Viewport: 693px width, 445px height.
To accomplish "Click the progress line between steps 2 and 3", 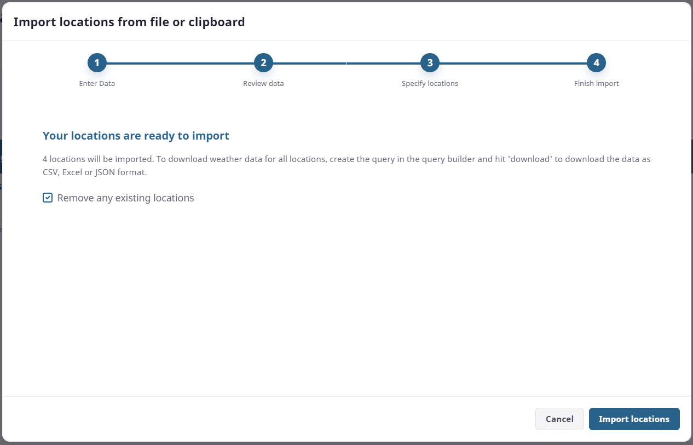I will point(347,63).
